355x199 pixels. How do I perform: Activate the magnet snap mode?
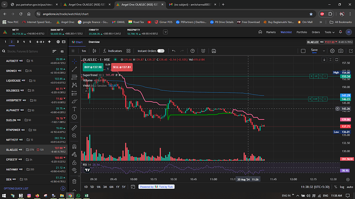point(74,147)
